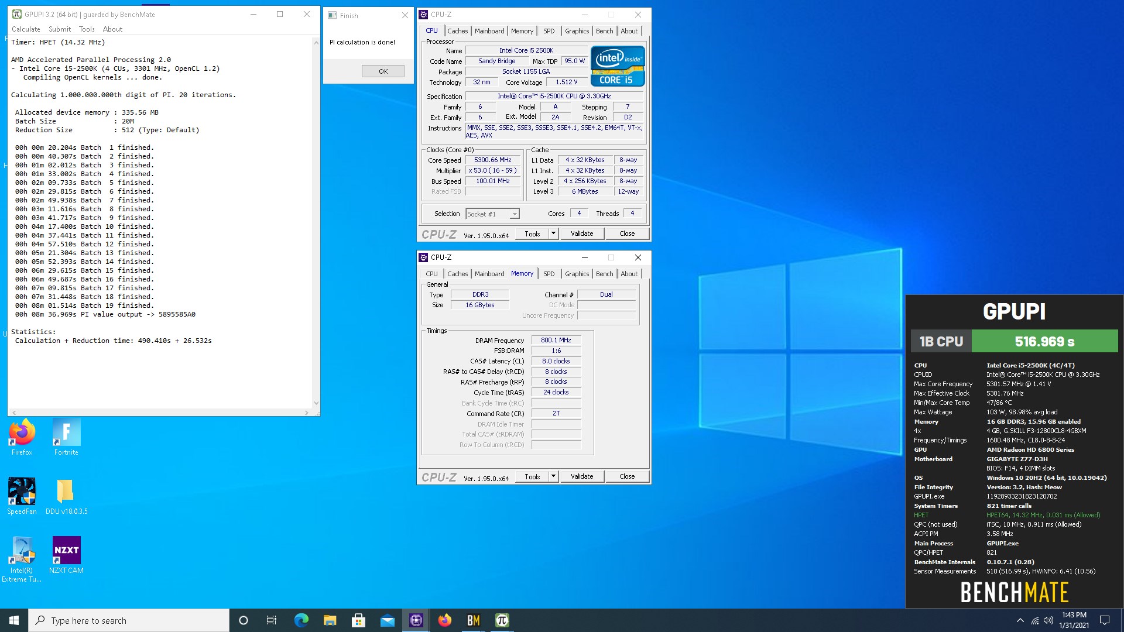Open GPUPI About menu
1124x632 pixels.
(112, 29)
